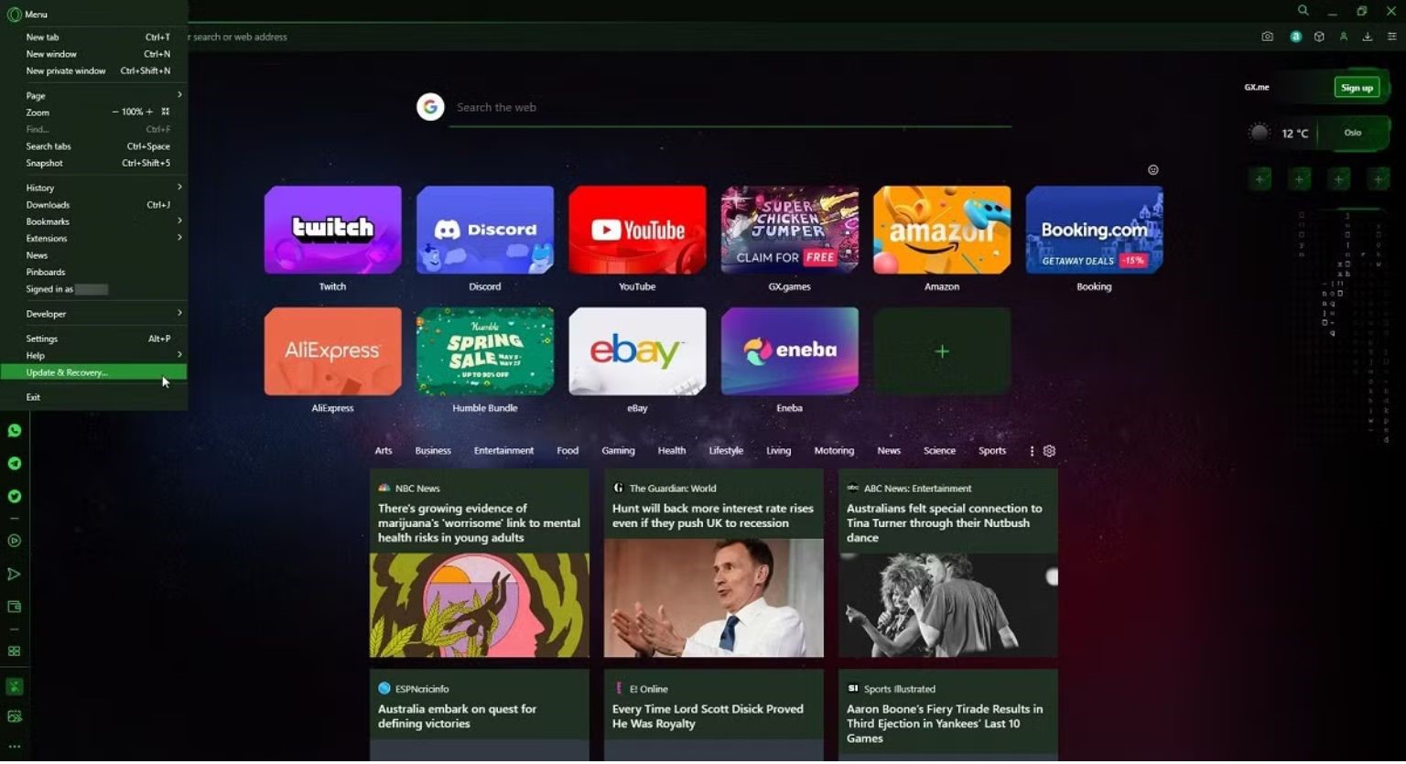The image size is (1406, 764).
Task: Expand the Page submenu
Action: click(93, 95)
